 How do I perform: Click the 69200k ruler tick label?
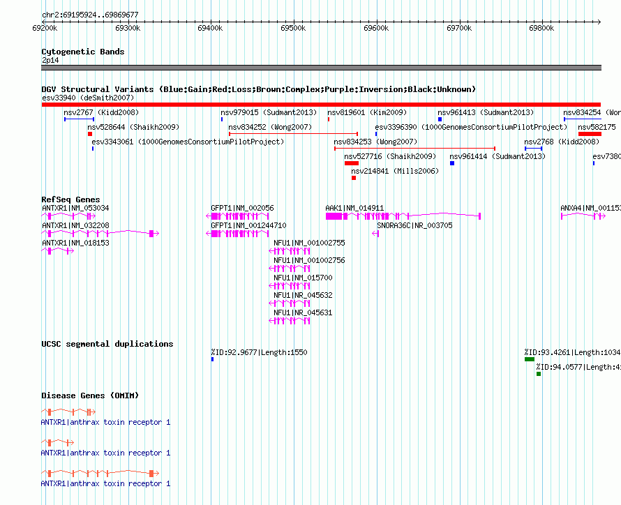point(45,28)
